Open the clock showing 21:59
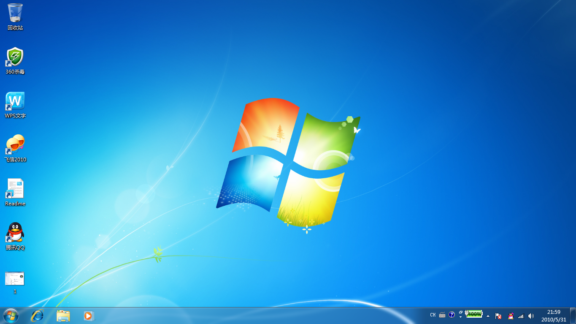 [x=554, y=316]
